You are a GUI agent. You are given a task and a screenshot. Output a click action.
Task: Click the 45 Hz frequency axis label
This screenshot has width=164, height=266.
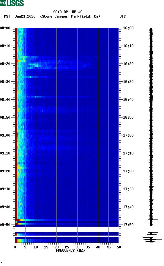click(108, 247)
